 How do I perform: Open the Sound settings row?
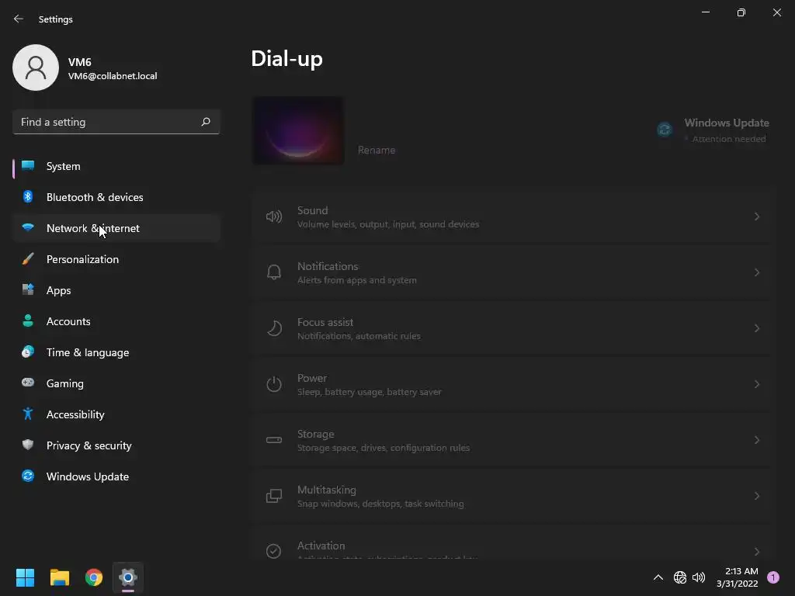(512, 217)
